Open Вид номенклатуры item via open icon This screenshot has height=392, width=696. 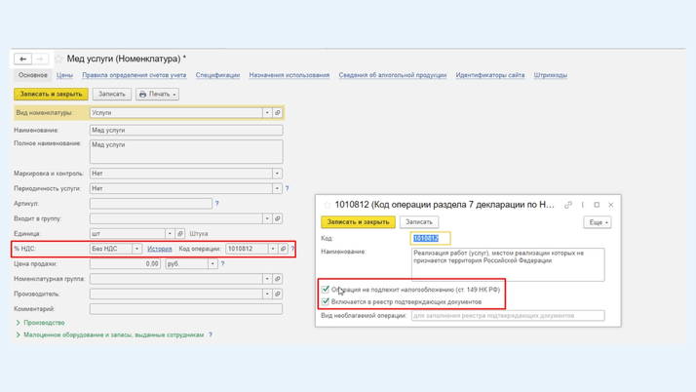pos(278,113)
